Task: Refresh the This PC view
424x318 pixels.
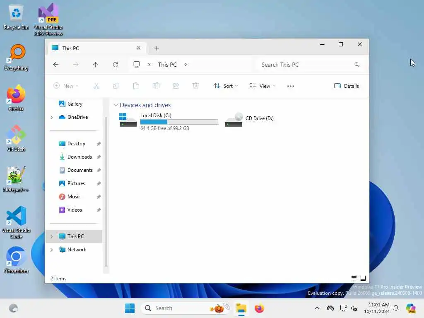Action: pyautogui.click(x=116, y=65)
